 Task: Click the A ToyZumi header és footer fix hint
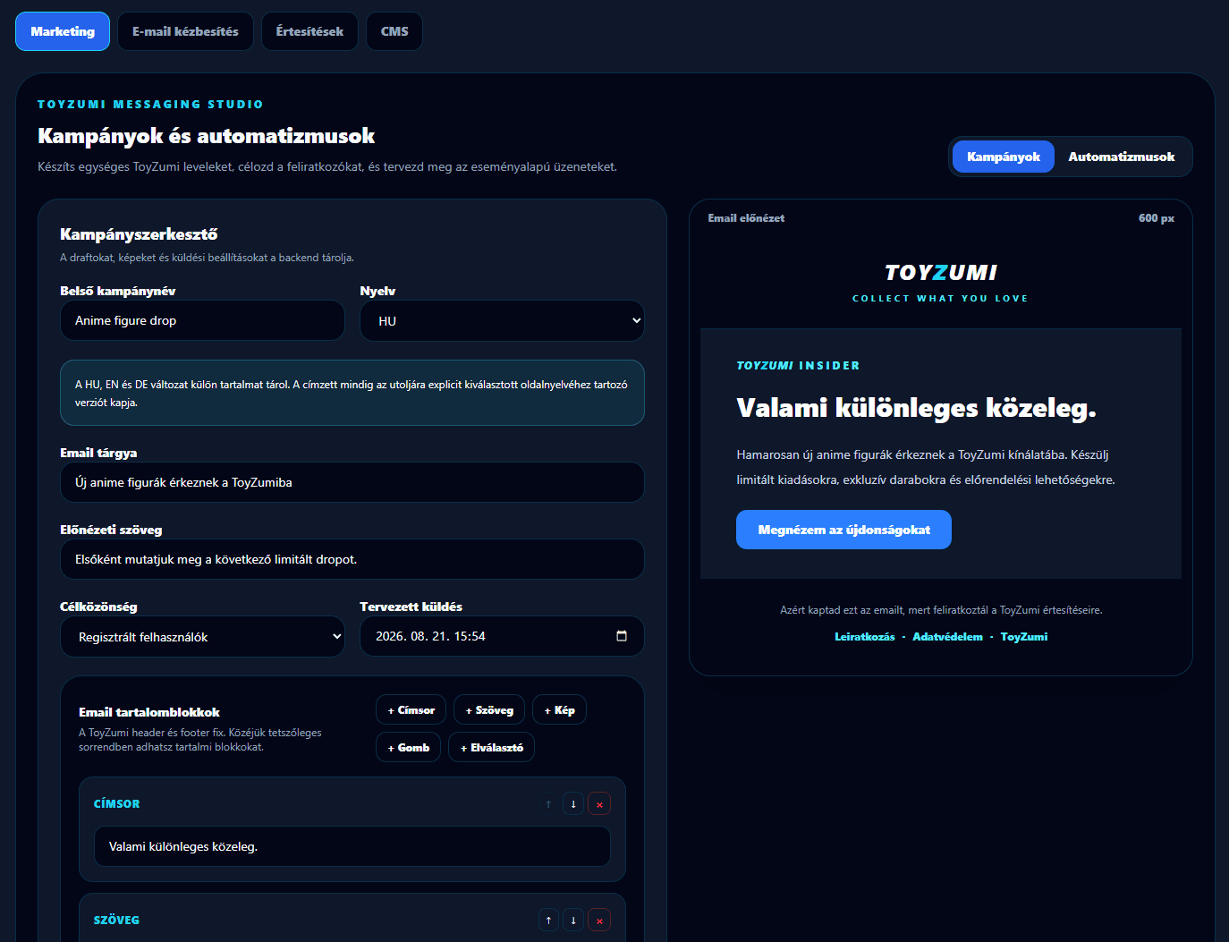pyautogui.click(x=200, y=740)
